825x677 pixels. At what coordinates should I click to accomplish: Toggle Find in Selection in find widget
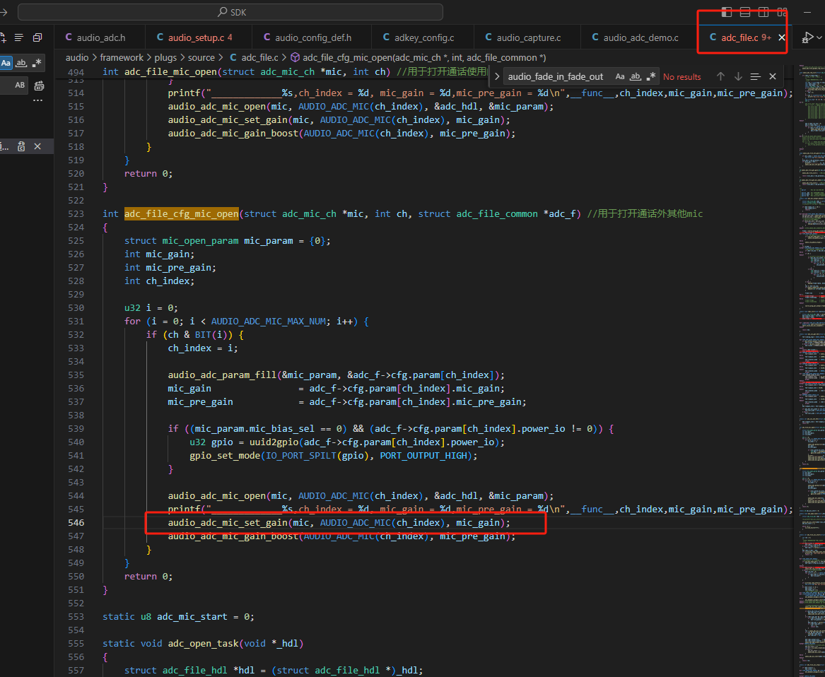click(x=756, y=76)
